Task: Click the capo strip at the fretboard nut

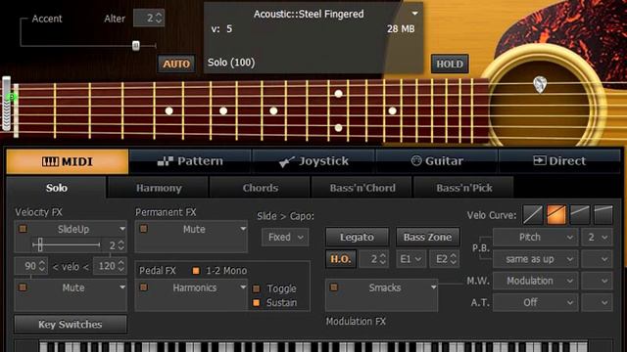Action: [7, 104]
